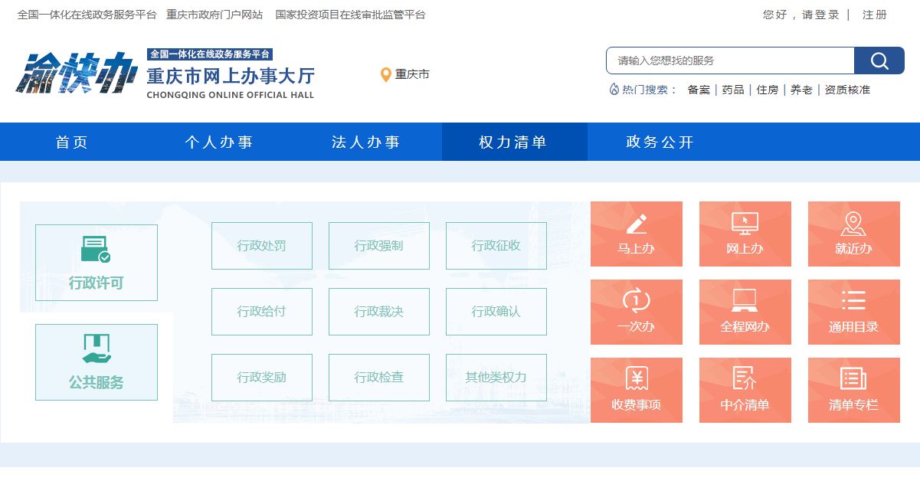The image size is (920, 481).
Task: Switch to the 个人办事 tab
Action: click(x=220, y=141)
